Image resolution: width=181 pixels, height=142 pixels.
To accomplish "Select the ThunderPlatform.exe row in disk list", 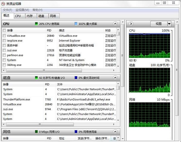I will tap(17, 99).
